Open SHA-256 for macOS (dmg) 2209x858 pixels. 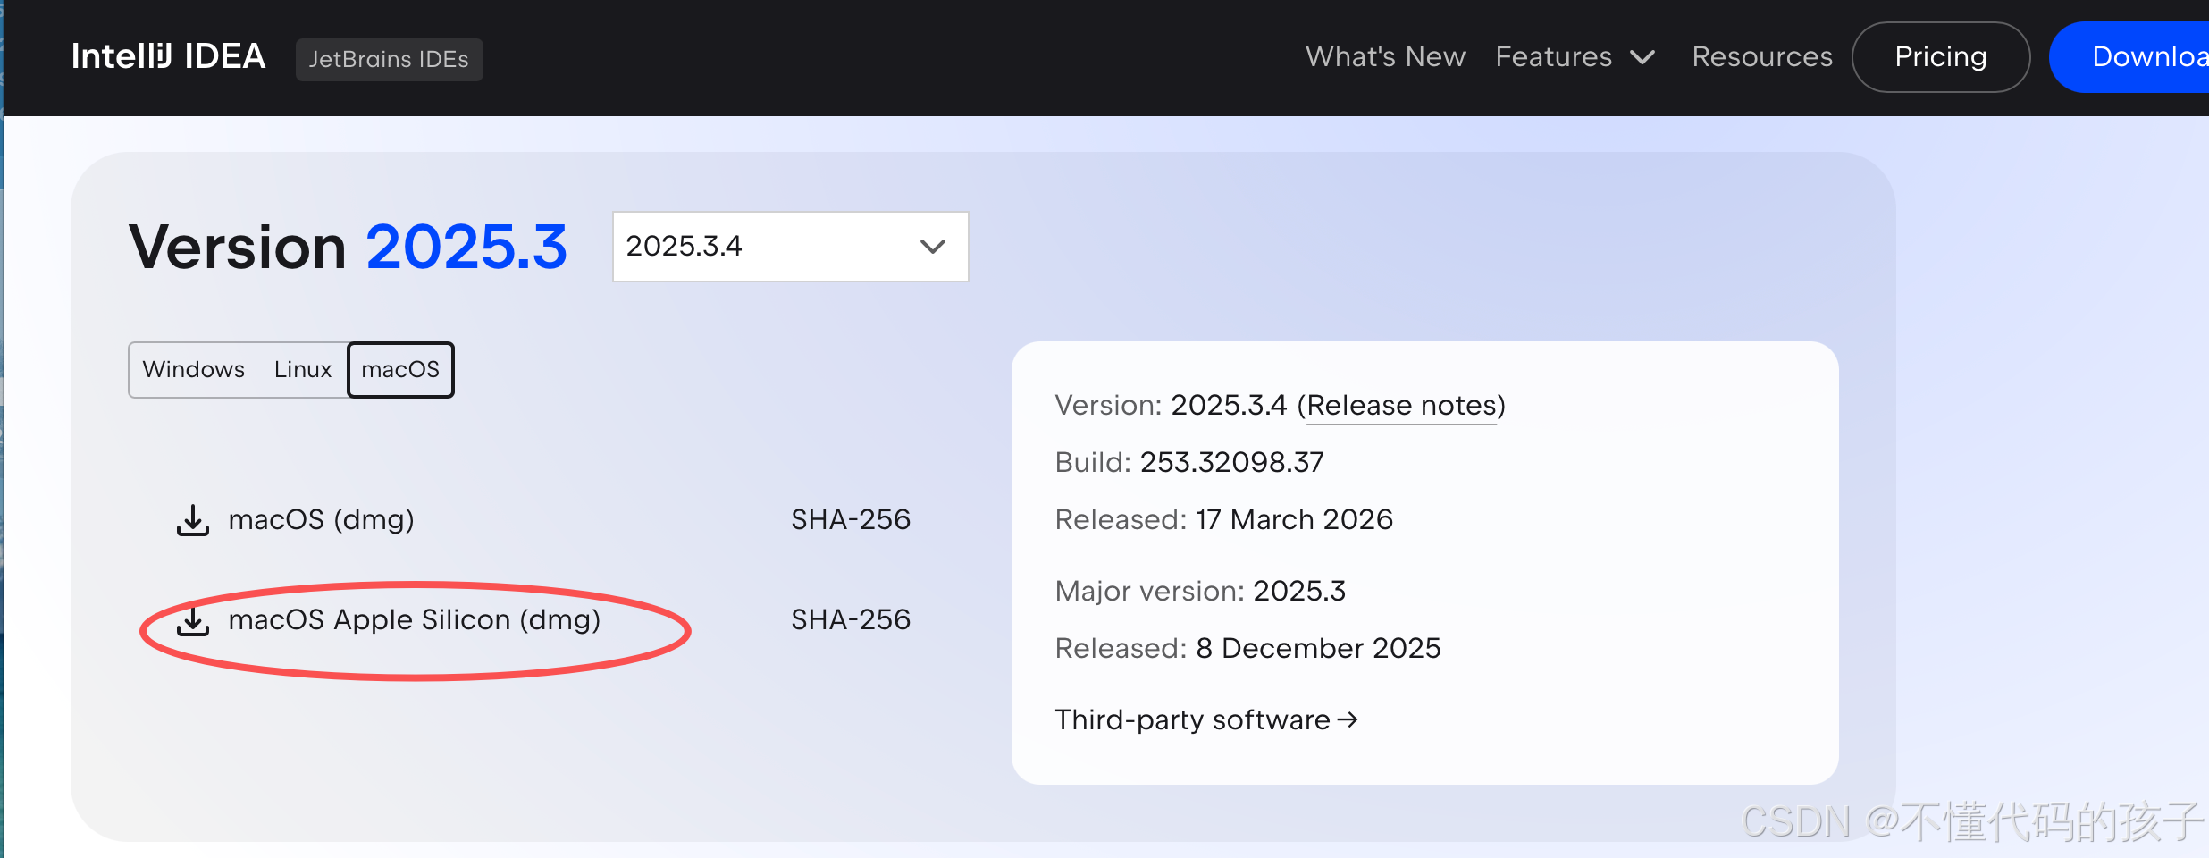click(x=851, y=519)
